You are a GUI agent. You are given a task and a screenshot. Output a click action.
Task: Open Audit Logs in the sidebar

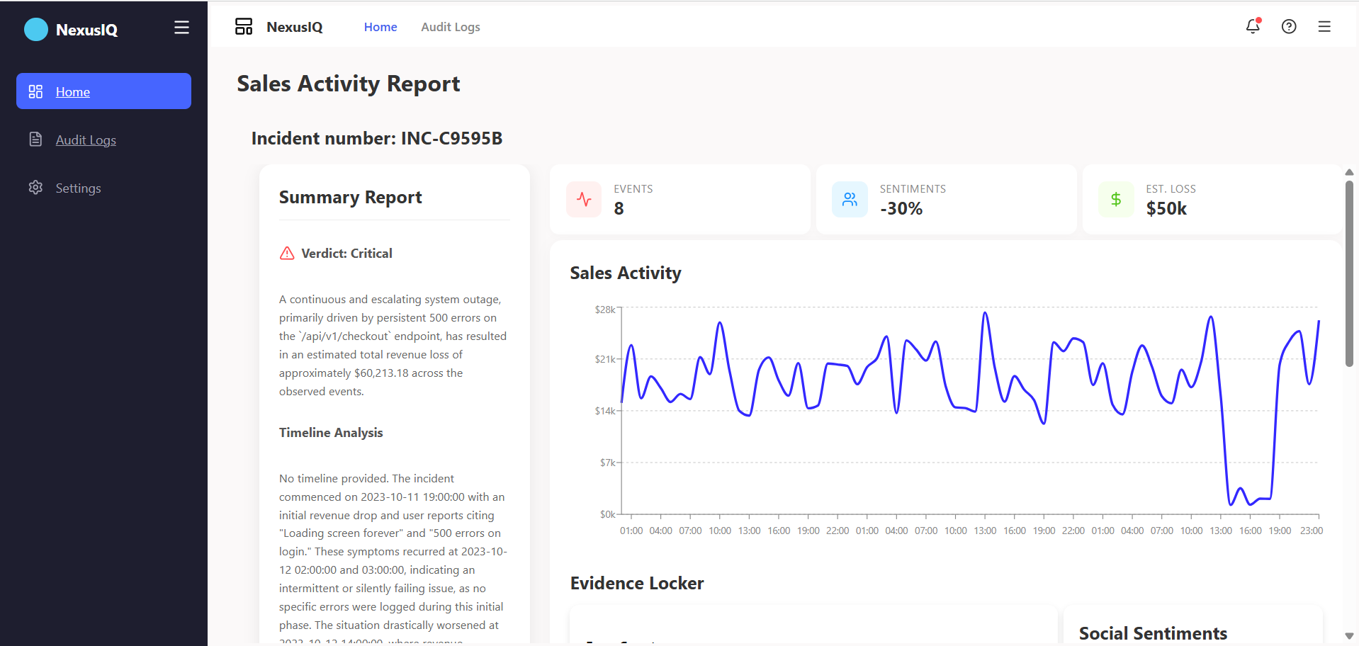103,139
